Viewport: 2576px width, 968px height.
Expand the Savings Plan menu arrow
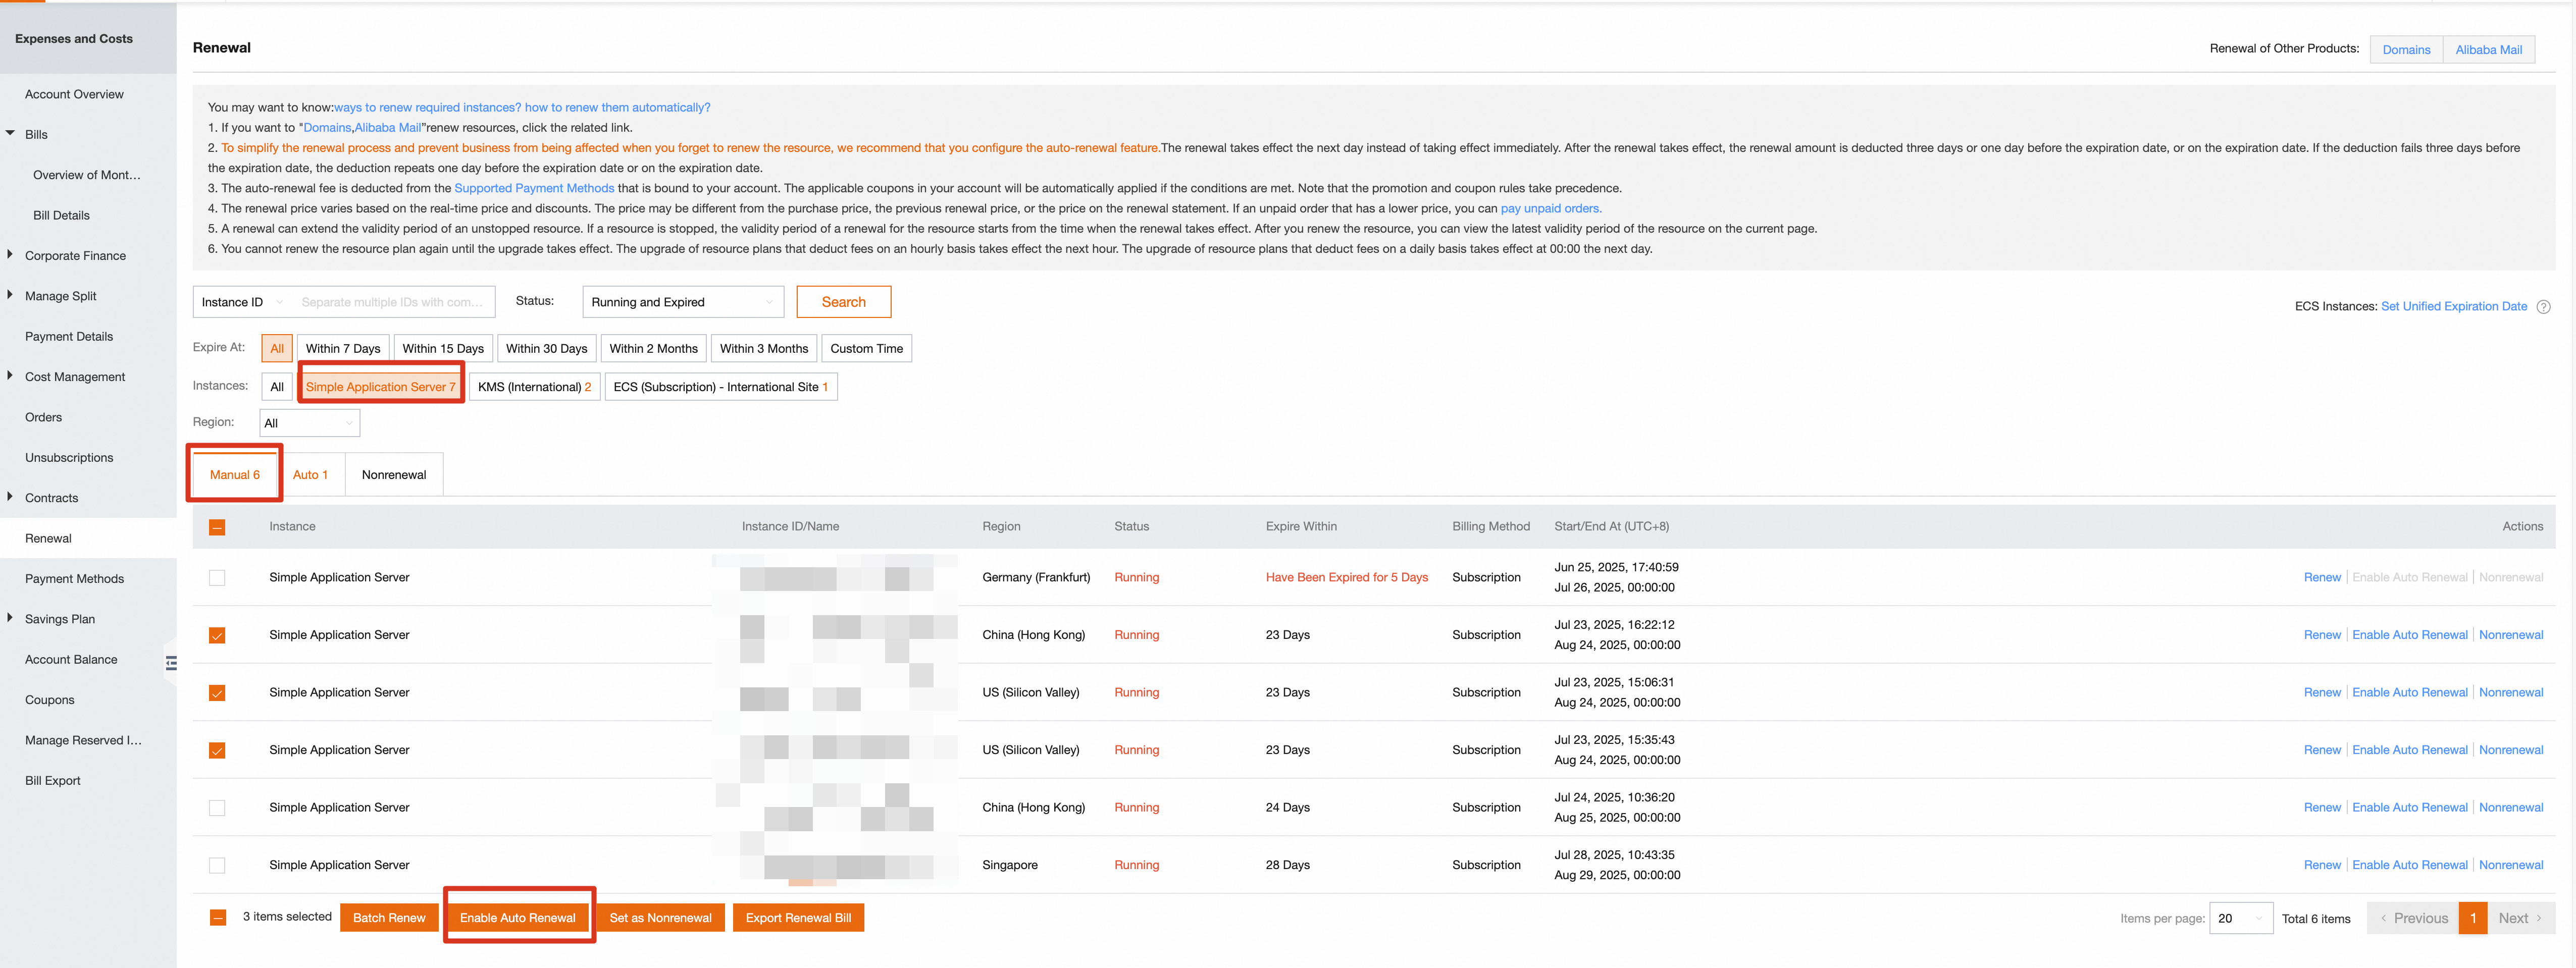pos(10,618)
